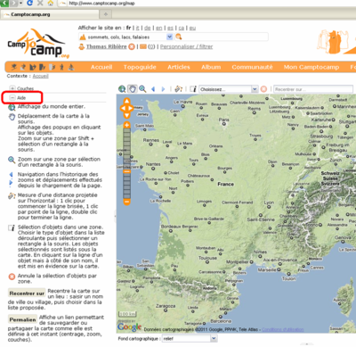356x347 pixels.
Task: Open the Mon Camptocamp menu
Action: pos(311,67)
